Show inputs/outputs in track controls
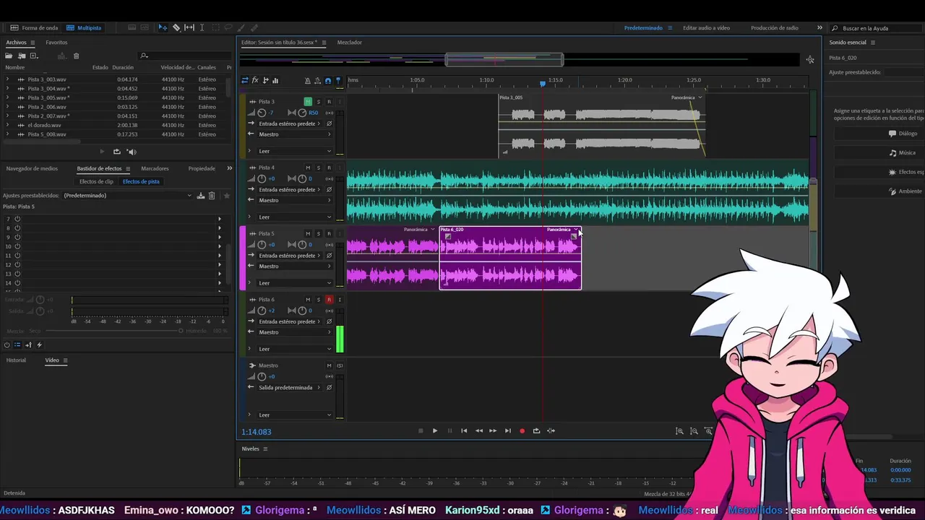This screenshot has height=520, width=925. pos(244,80)
